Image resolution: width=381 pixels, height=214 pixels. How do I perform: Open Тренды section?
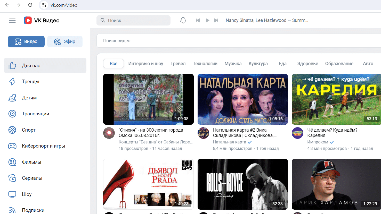pyautogui.click(x=45, y=82)
